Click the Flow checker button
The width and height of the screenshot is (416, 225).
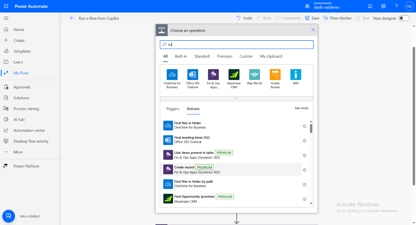337,18
